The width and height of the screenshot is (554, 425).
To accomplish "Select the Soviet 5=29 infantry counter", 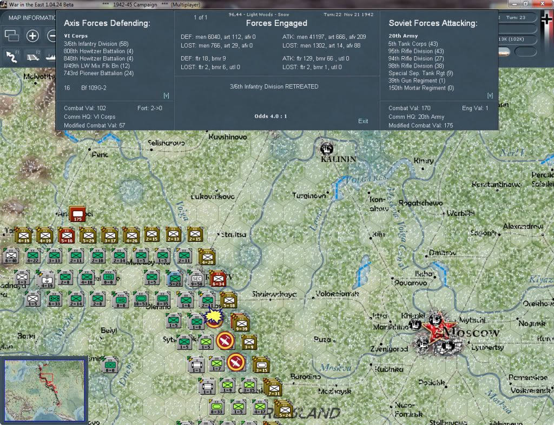I will [88, 235].
